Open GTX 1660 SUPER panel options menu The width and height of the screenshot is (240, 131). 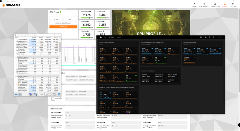coord(179,44)
